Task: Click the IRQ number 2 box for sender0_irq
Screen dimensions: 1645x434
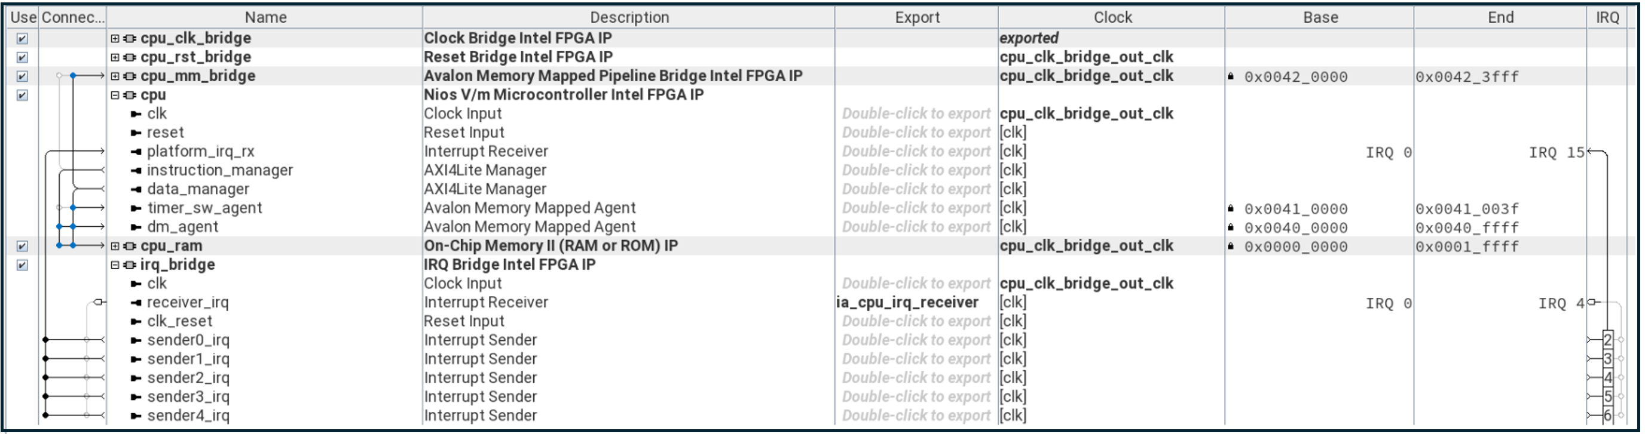Action: coord(1608,340)
